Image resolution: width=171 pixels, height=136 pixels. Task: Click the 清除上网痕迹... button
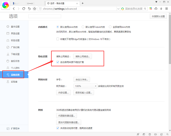82,56
